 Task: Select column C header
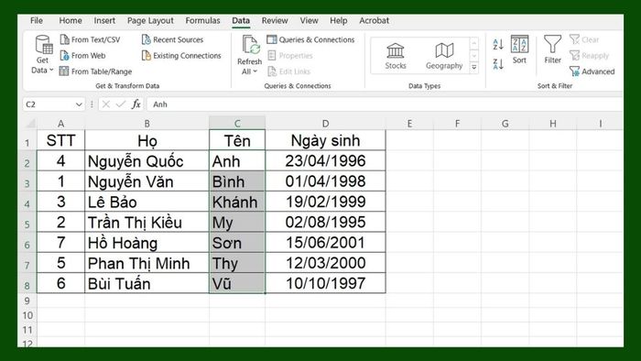tap(237, 123)
